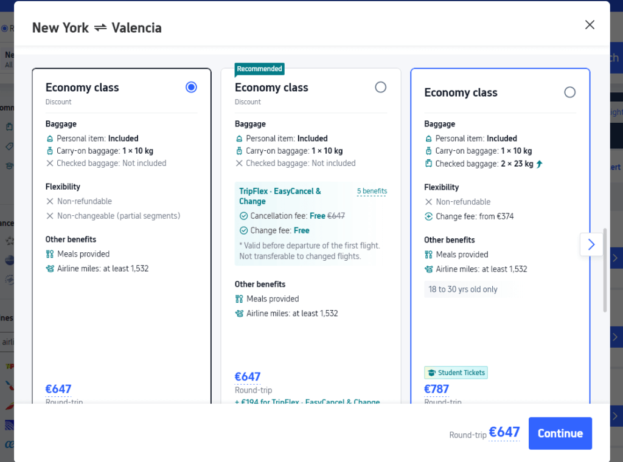Click the change fee icon in third card
Image resolution: width=623 pixels, height=462 pixels.
point(428,216)
